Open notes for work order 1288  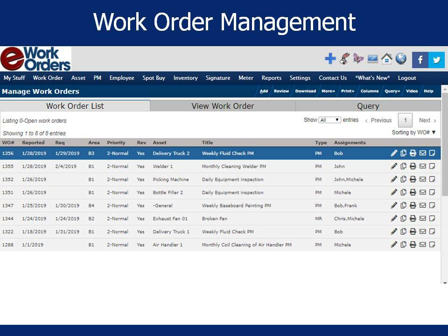pos(433,245)
